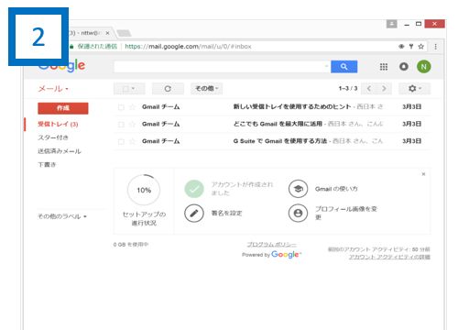This screenshot has width=458, height=330.
Task: Refresh the inbox with the reload icon
Action: point(168,89)
